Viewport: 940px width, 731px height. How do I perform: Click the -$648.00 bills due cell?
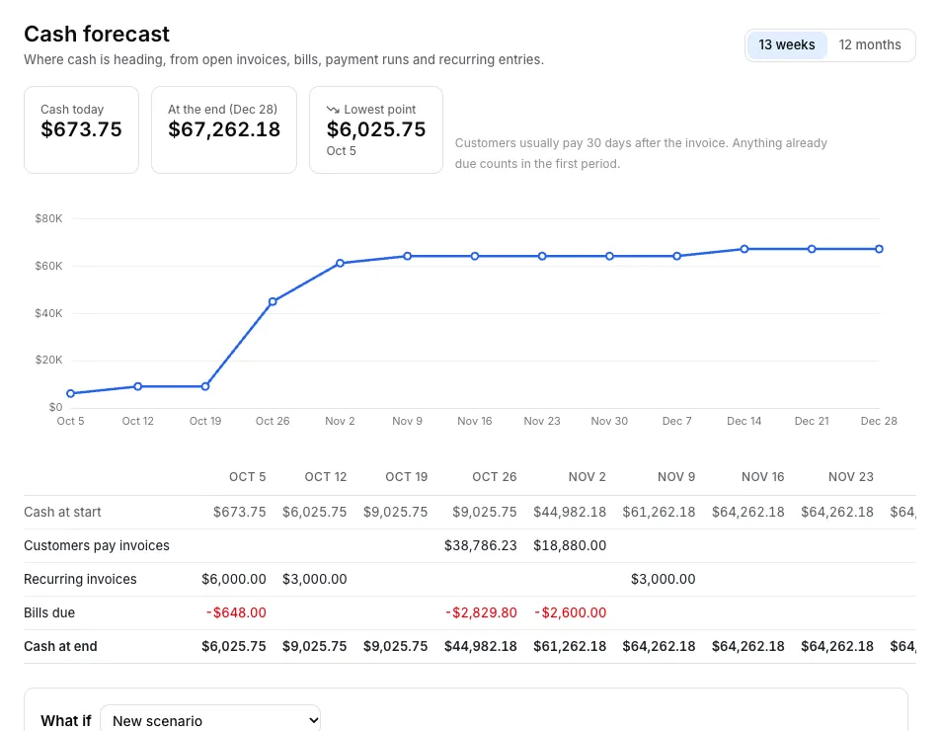pyautogui.click(x=236, y=612)
